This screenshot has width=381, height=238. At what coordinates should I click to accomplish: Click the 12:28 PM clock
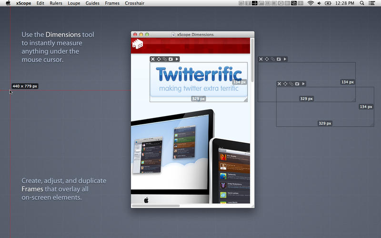[x=344, y=3]
